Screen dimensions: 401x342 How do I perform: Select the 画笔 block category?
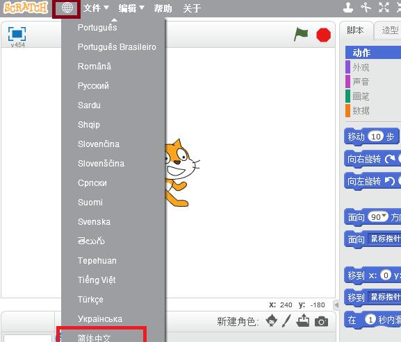373,96
